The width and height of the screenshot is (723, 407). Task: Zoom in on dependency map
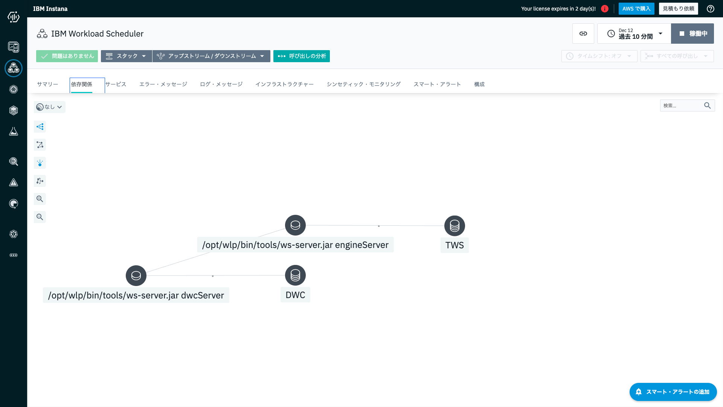(40, 199)
